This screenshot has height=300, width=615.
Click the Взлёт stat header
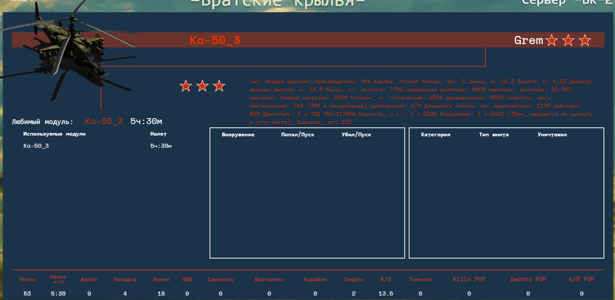89,280
